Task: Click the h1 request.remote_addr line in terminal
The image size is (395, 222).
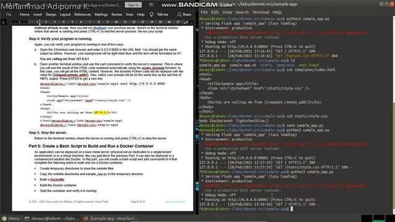Action: (x=264, y=102)
